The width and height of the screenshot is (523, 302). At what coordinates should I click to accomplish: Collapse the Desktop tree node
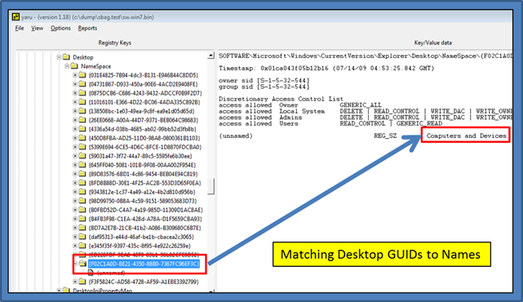pyautogui.click(x=59, y=57)
